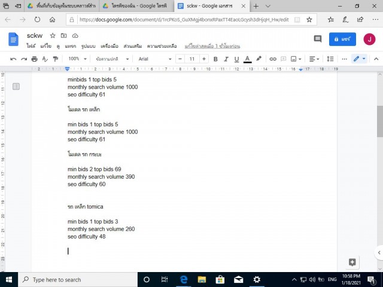Screen dimensions: 383x287
Task: Add this page to favorites star
Action: tap(309, 20)
